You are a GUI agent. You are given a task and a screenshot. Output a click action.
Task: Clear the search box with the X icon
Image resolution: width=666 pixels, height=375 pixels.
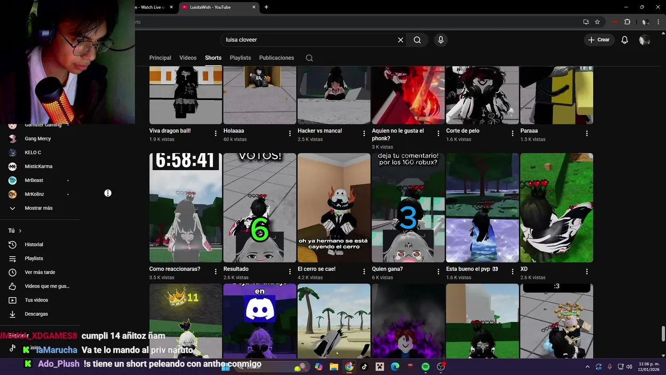pos(401,40)
